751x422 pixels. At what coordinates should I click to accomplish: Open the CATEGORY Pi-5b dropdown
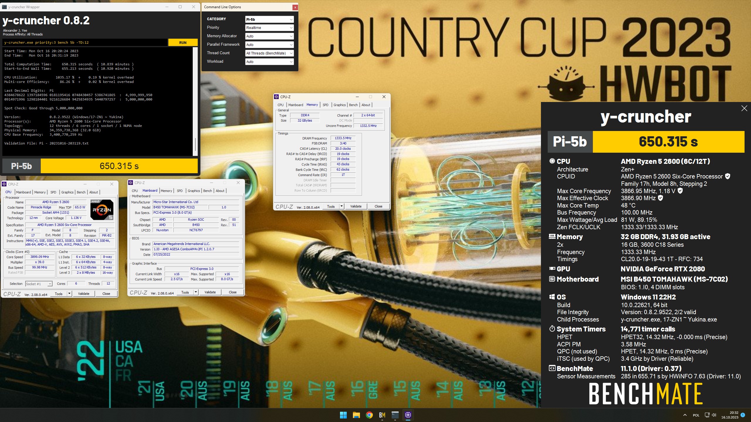[x=269, y=19]
